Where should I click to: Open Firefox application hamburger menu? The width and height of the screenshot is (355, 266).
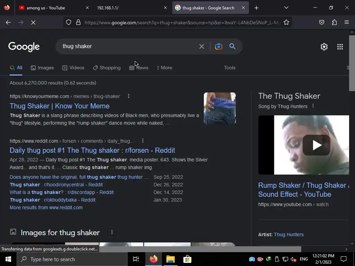click(x=347, y=22)
